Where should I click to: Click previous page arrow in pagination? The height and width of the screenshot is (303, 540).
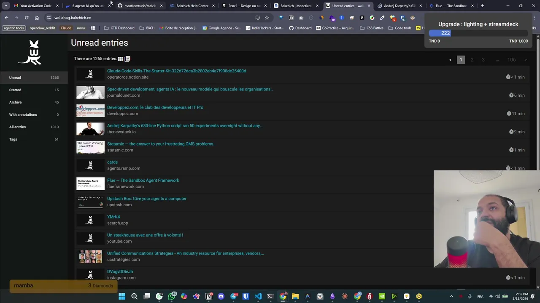(x=450, y=60)
